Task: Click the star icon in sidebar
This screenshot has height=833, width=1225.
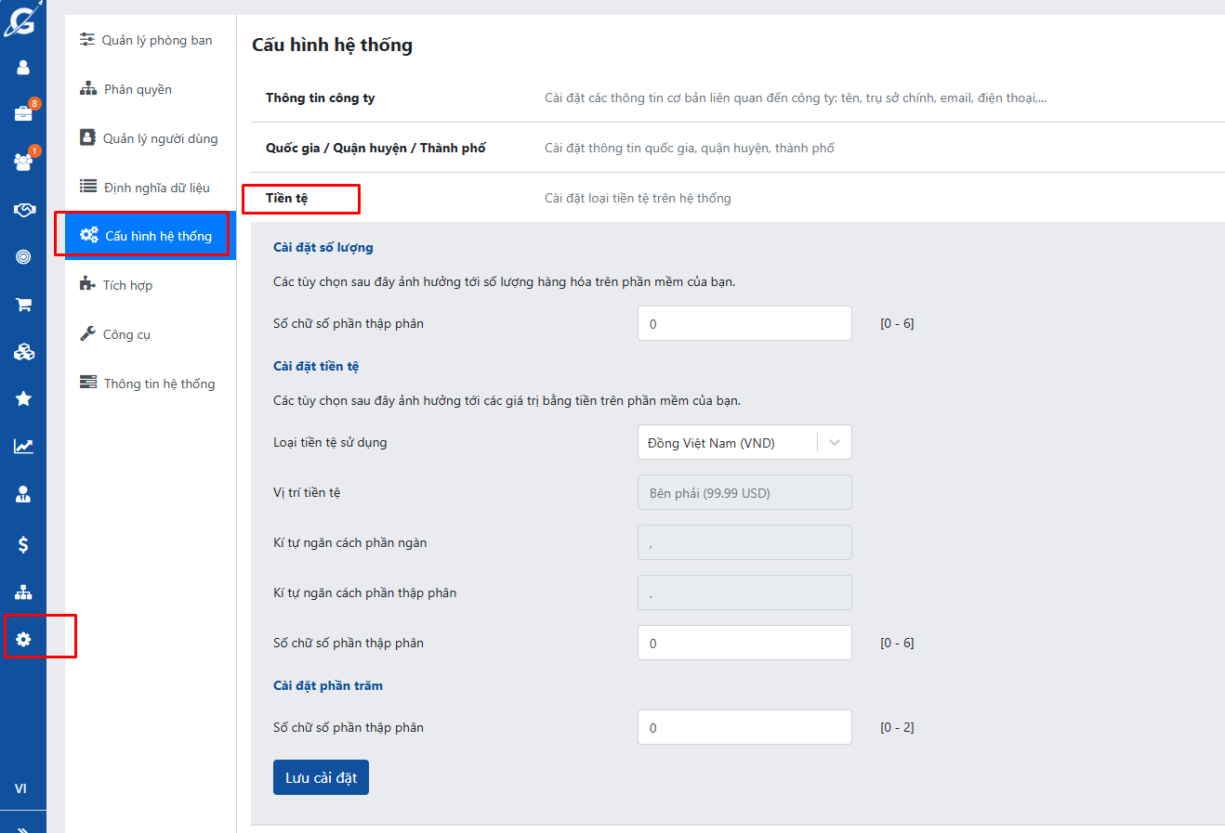Action: click(x=23, y=399)
